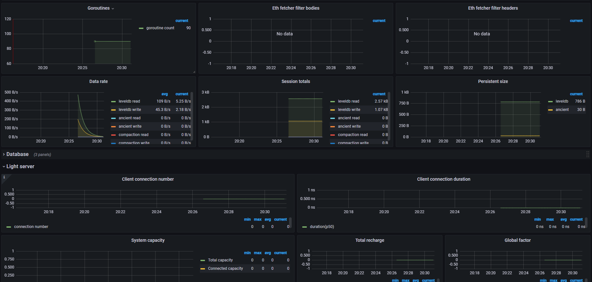592x282 pixels.
Task: Sort Client connection duration legend by max
Action: (550, 219)
